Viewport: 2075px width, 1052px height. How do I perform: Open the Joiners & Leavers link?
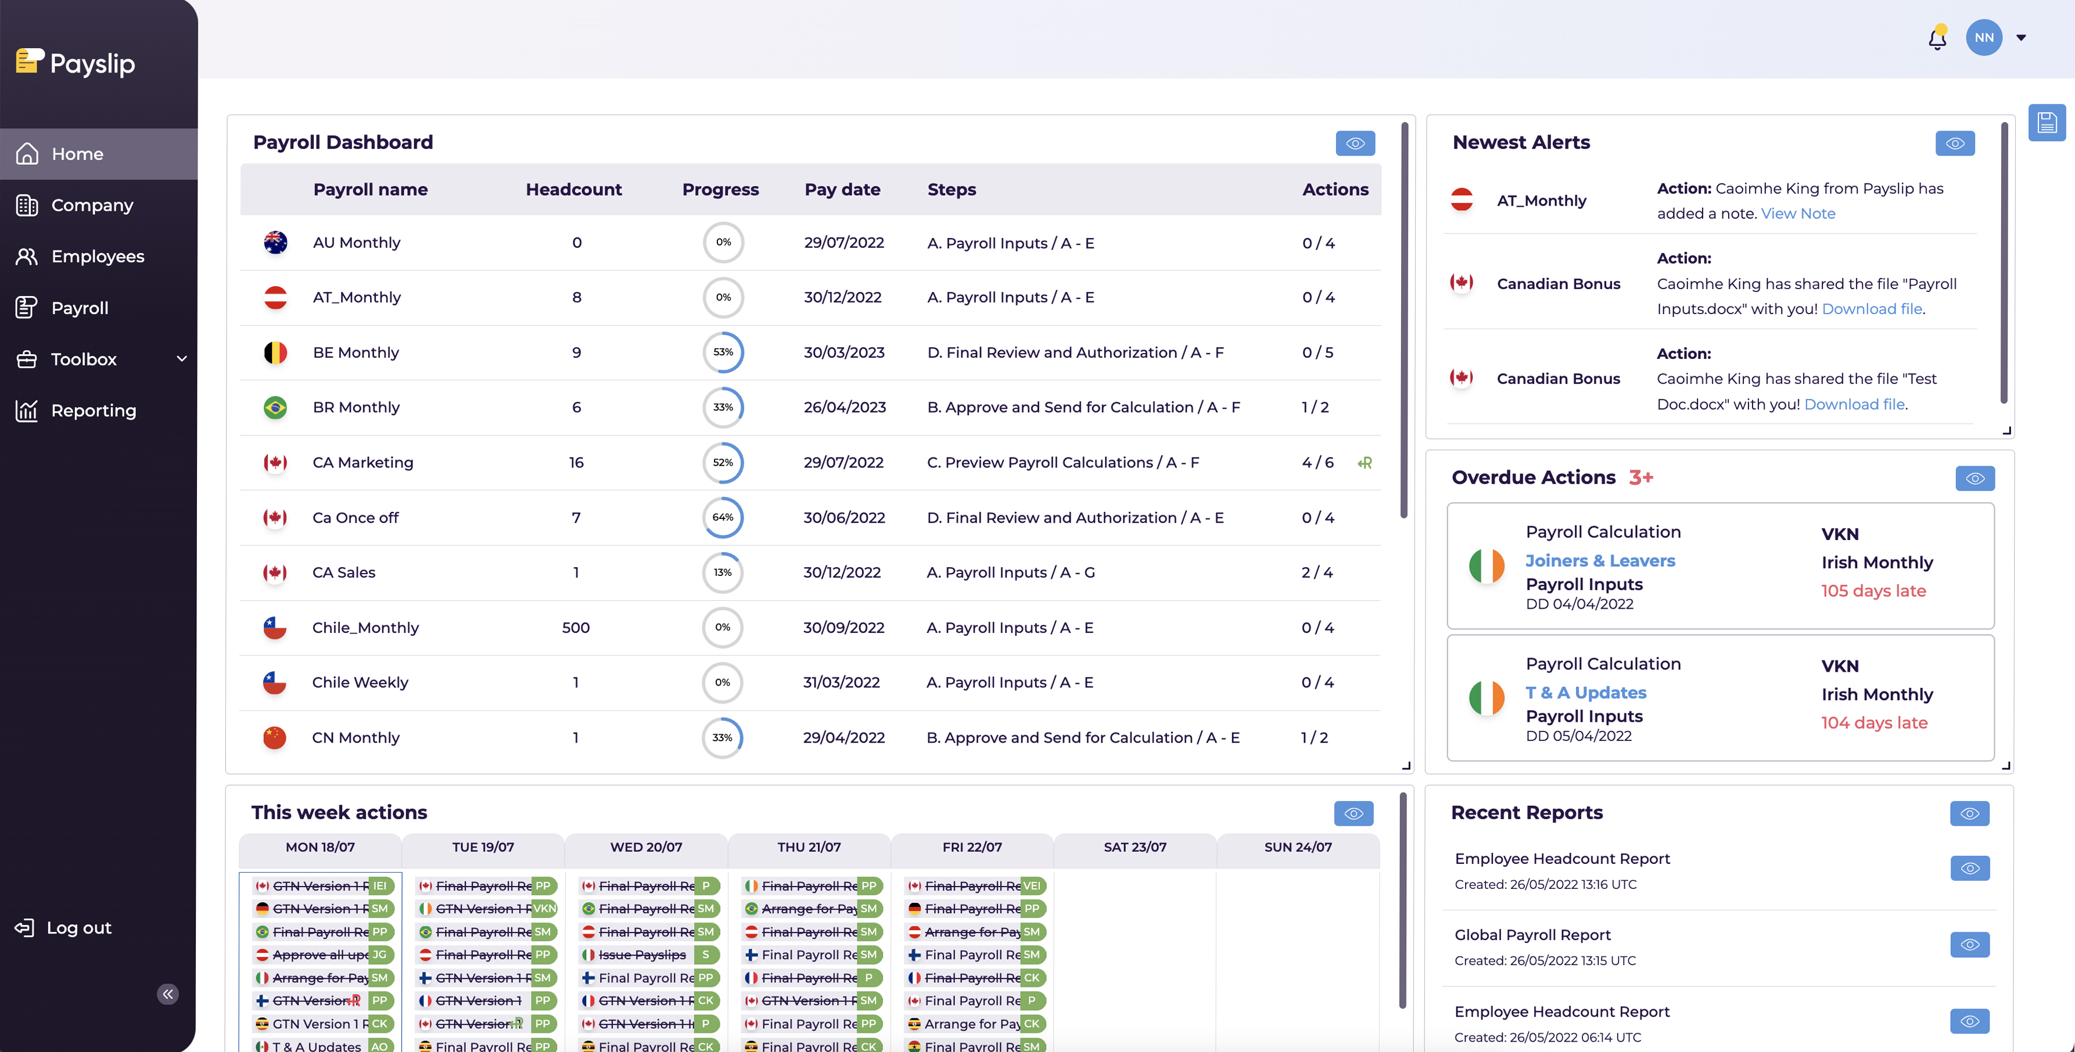(1600, 561)
